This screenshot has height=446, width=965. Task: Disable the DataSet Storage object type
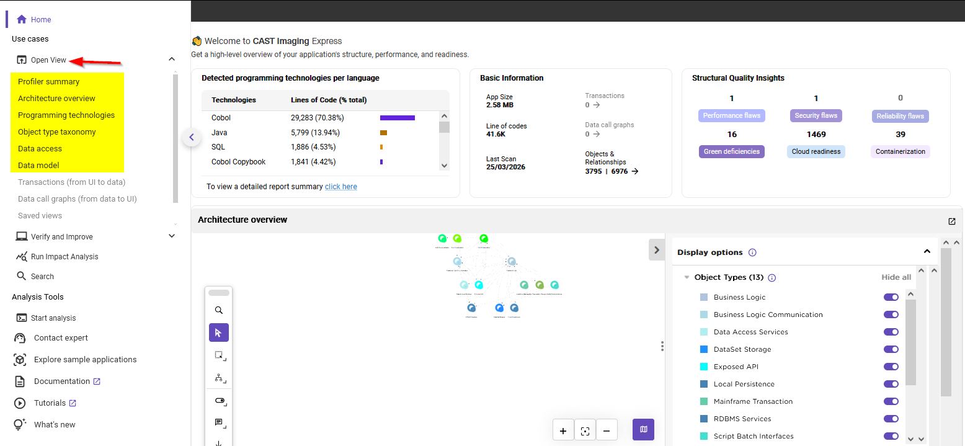(x=891, y=349)
